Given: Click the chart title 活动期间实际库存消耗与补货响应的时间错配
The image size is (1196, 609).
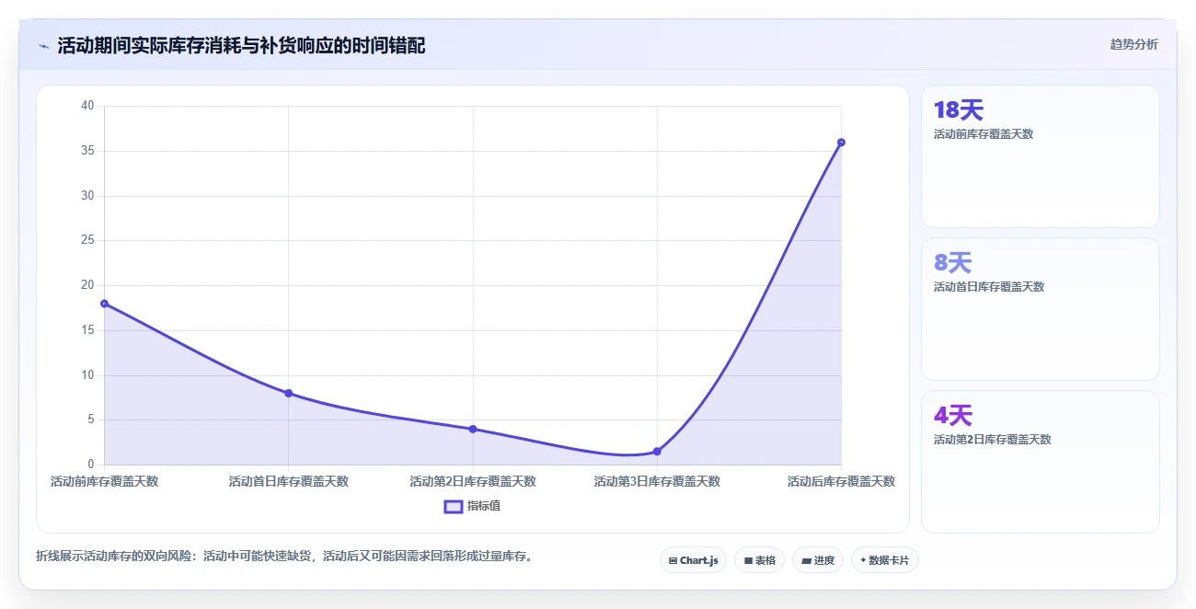Looking at the screenshot, I should point(241,46).
